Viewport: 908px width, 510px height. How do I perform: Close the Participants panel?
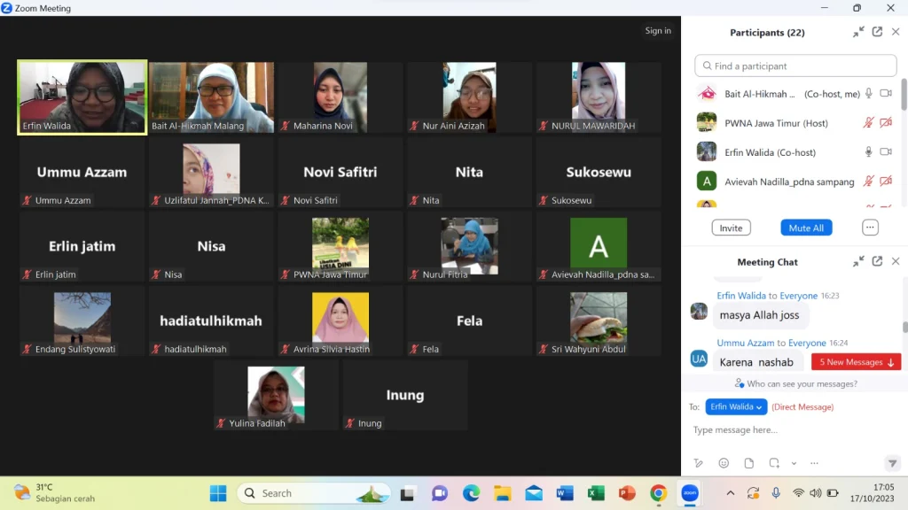point(896,33)
